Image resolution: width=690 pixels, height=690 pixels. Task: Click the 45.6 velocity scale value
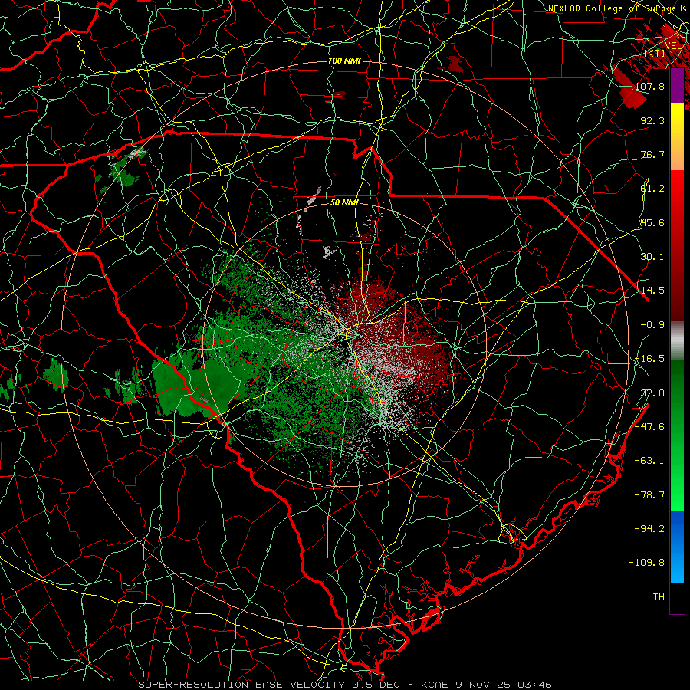coord(652,222)
